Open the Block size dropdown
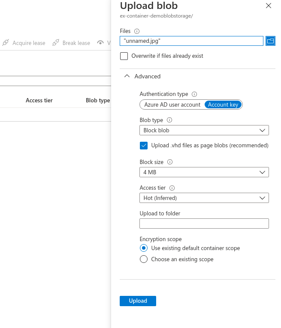 pos(204,172)
